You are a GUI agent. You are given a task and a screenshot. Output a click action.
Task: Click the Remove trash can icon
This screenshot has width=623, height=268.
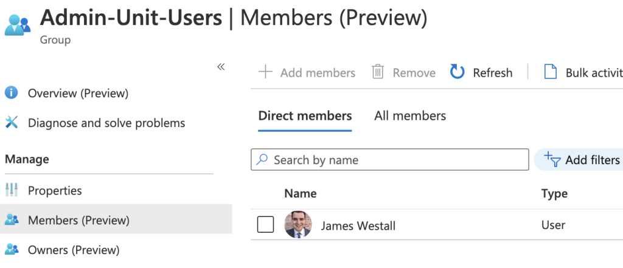pos(378,72)
